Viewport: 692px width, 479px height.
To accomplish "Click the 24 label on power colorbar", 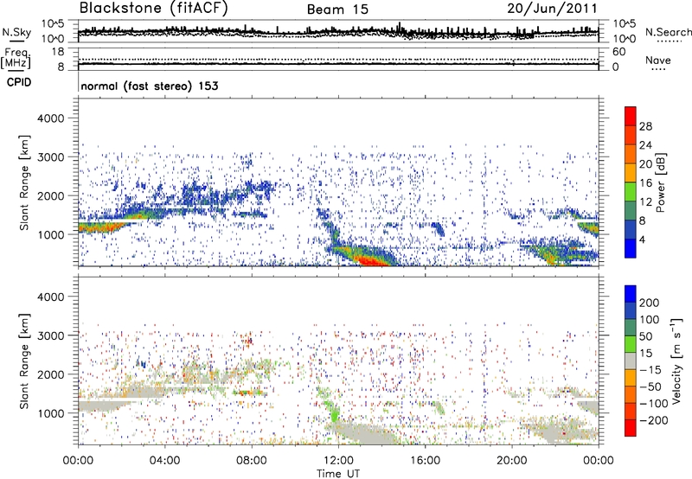I will tap(645, 145).
